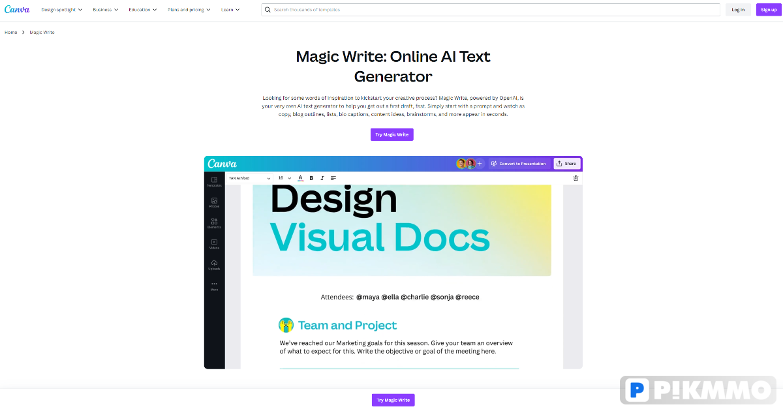Click Try Magic Write in the bottom bar
Image resolution: width=783 pixels, height=411 pixels.
click(393, 400)
